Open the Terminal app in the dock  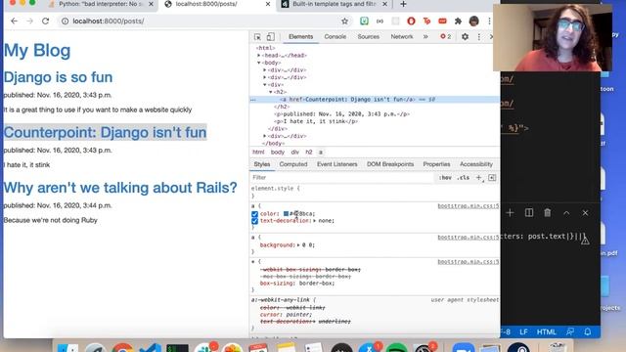[177, 348]
